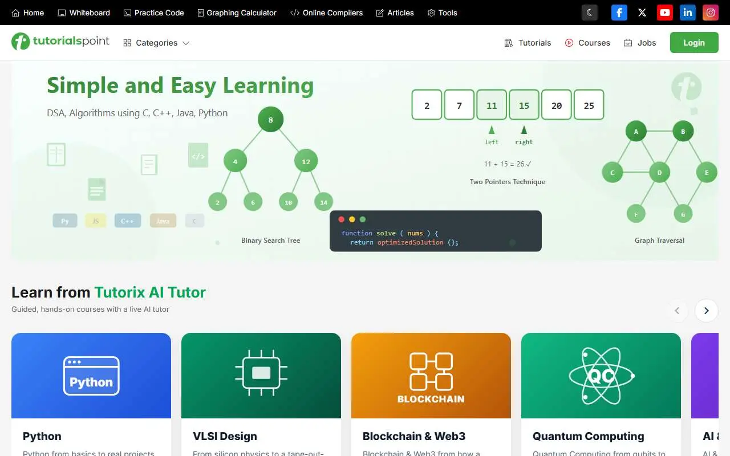Toggle dark mode with the moon icon

coord(590,13)
